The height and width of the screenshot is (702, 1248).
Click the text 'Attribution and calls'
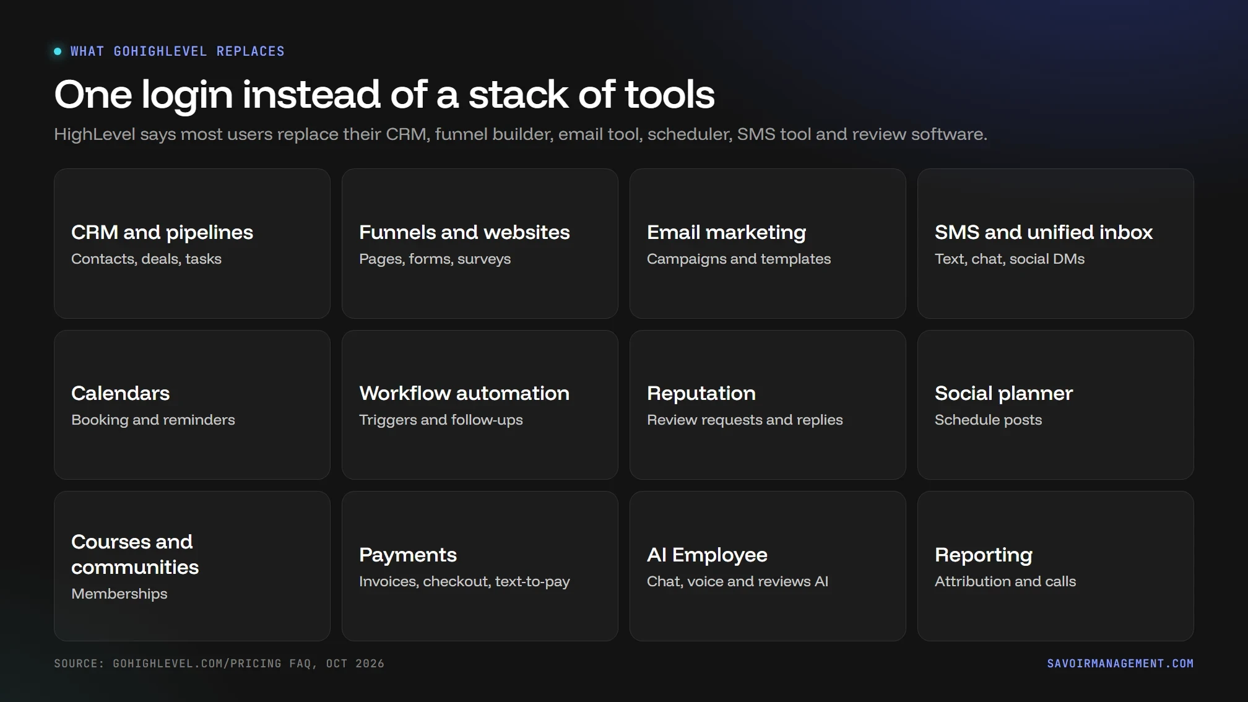(x=1005, y=581)
